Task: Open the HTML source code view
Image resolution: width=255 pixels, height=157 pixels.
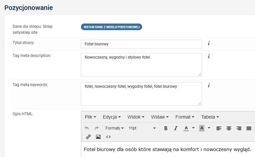Action: (108, 136)
